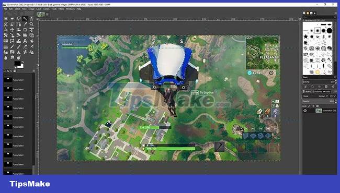Image resolution: width=340 pixels, height=193 pixels.
Task: Select the Dodge / Burn tool
Action: (x=19, y=57)
